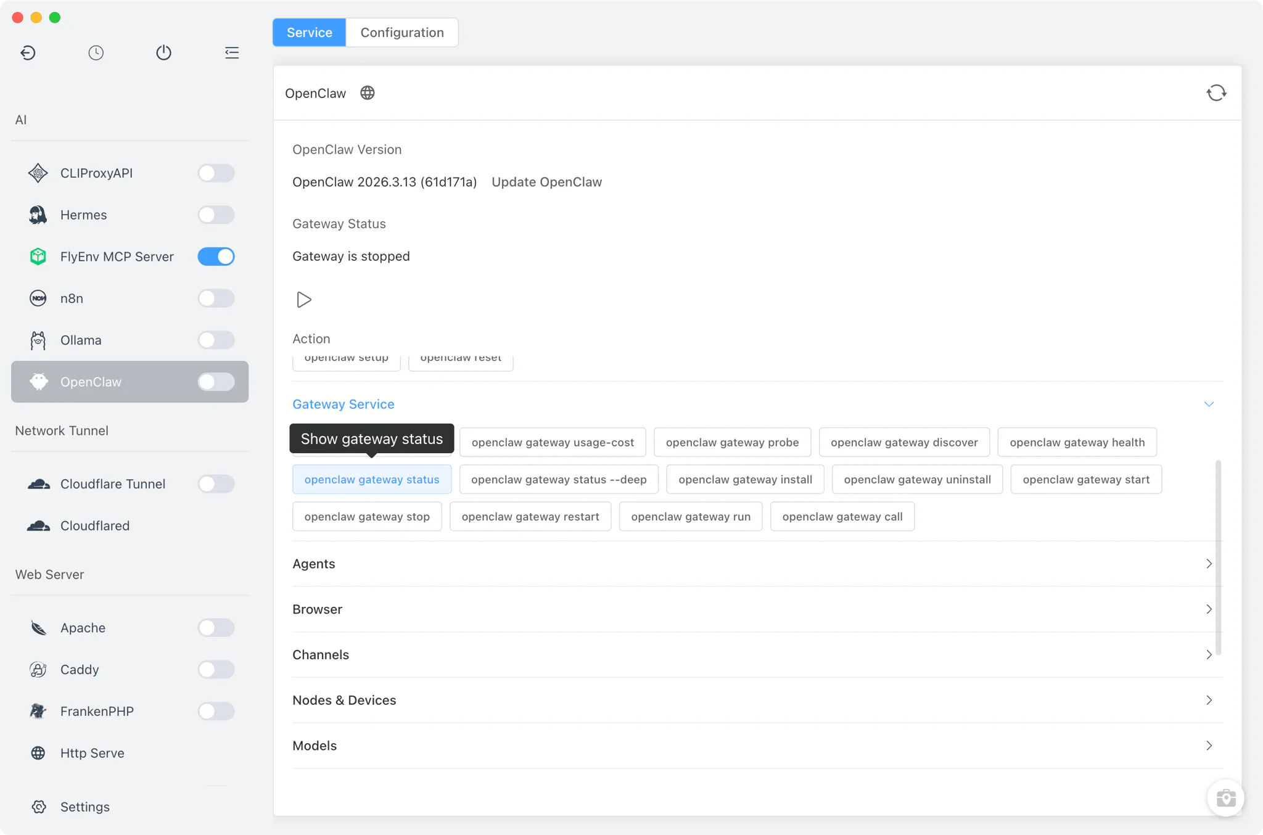The height and width of the screenshot is (835, 1263).
Task: Run openclaw gateway status --deep
Action: point(559,479)
